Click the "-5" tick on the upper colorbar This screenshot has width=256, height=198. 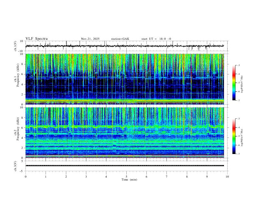238,83
